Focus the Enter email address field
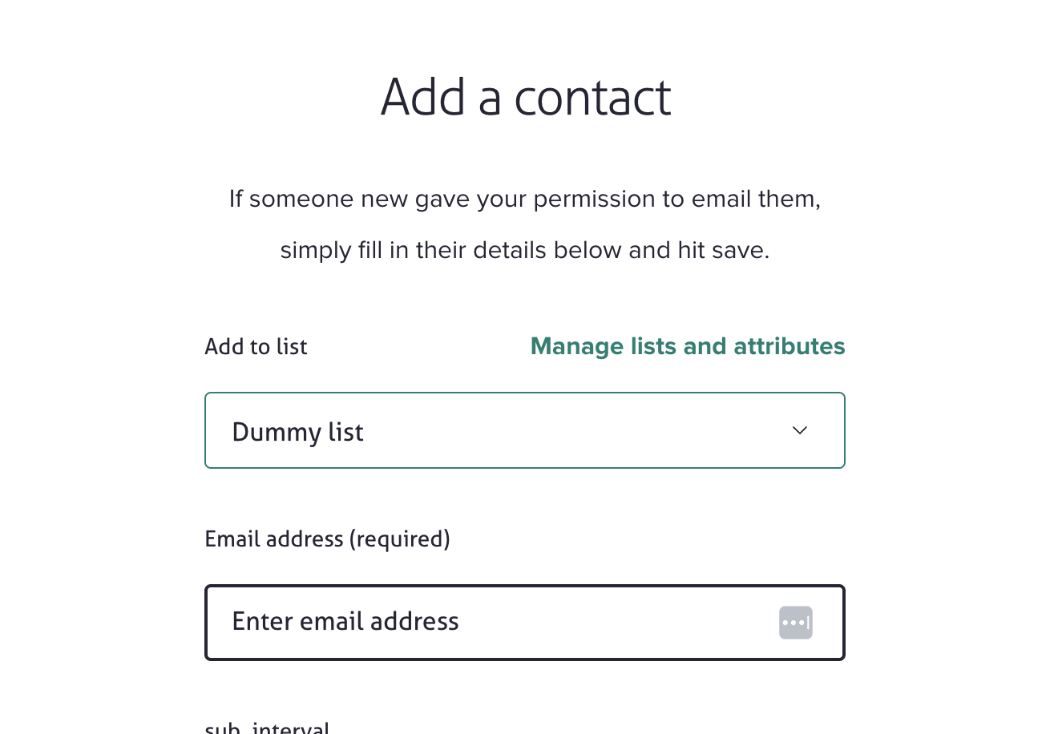Image resolution: width=1058 pixels, height=734 pixels. click(x=489, y=623)
